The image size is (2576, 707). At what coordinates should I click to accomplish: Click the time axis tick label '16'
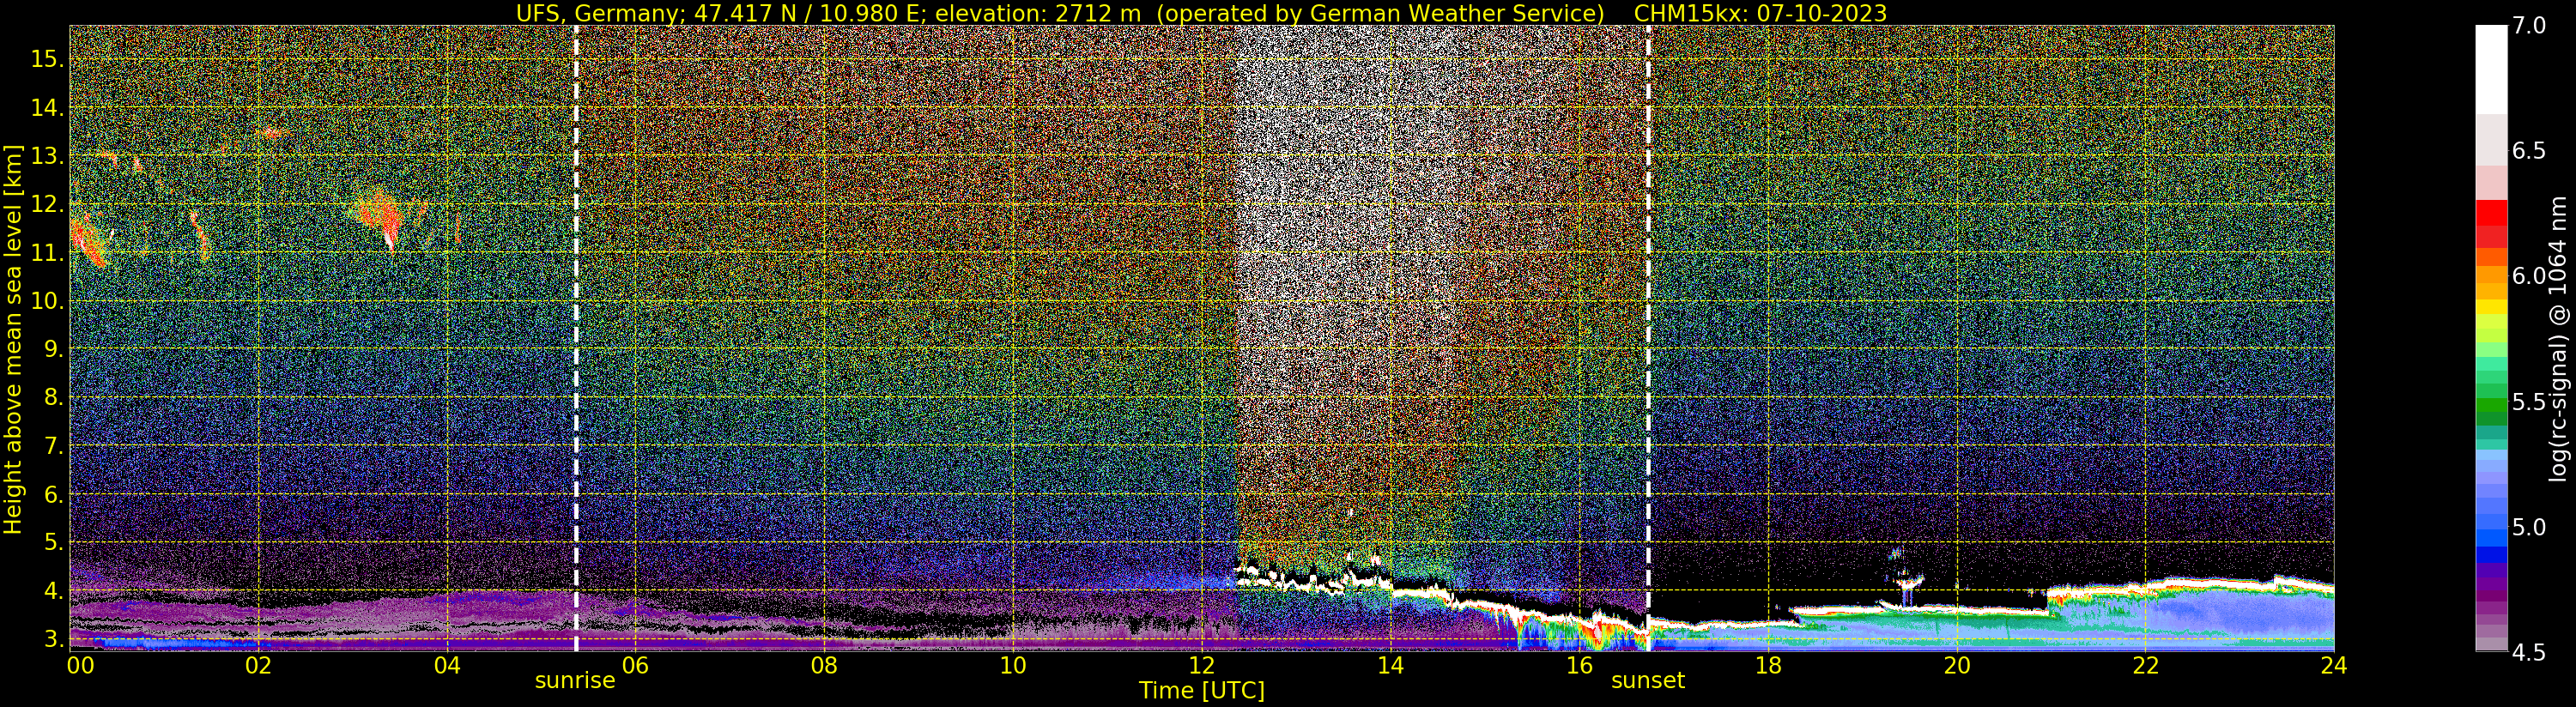pyautogui.click(x=1579, y=665)
